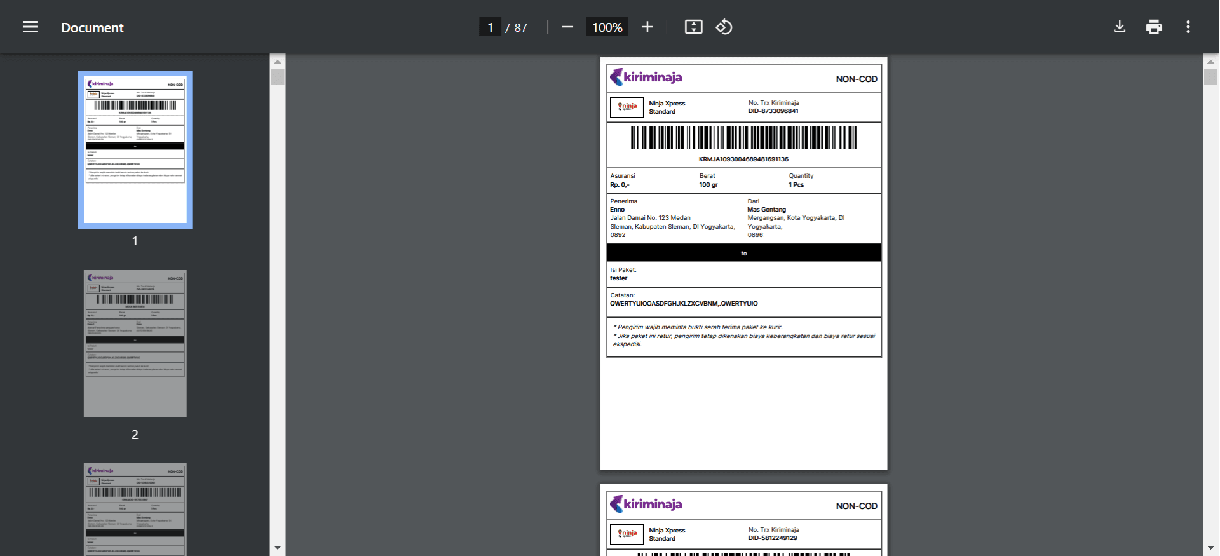Image resolution: width=1220 pixels, height=556 pixels.
Task: Click the 100% zoom level field
Action: point(607,27)
